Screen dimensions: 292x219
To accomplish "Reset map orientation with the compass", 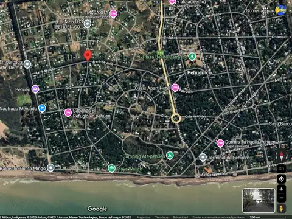I will coord(282,156).
